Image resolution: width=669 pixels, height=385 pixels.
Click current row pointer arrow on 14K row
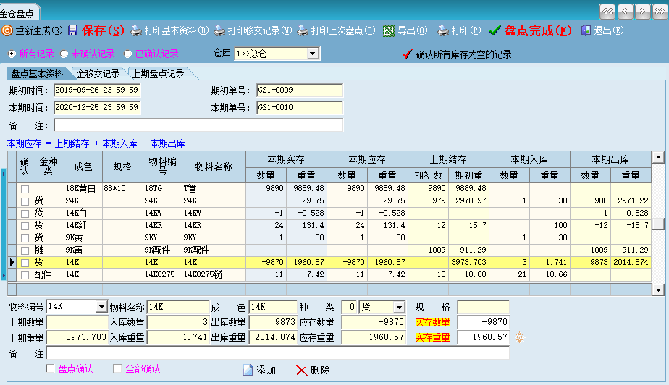tap(12, 262)
